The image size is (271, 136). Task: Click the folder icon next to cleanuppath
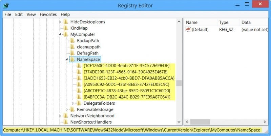coord(72,47)
